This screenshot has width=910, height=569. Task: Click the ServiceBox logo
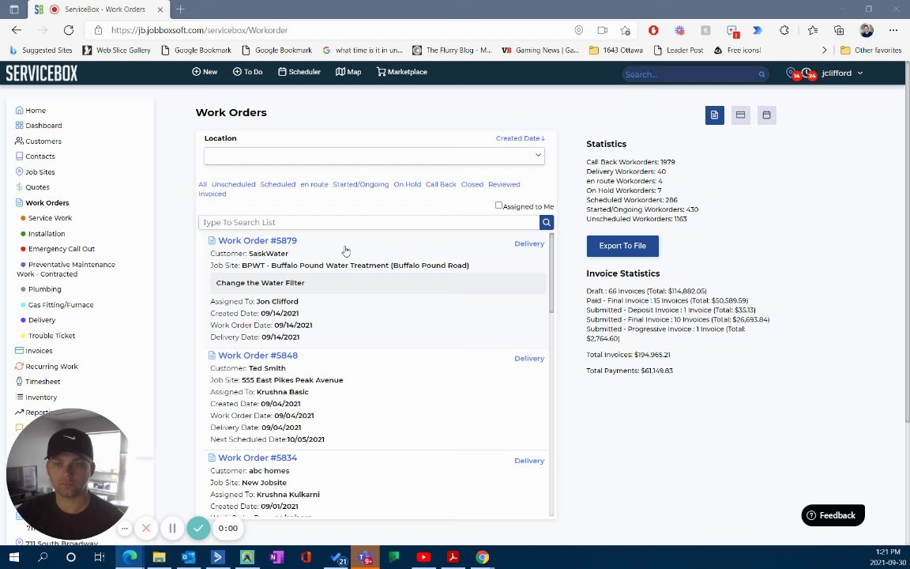42,73
